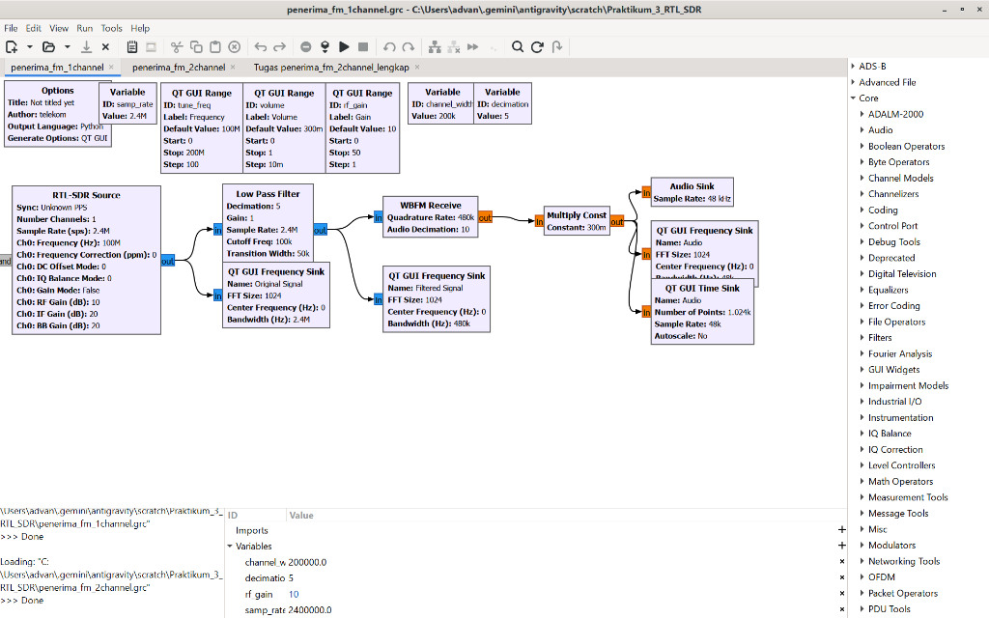Remove the decimation variable

[841, 577]
